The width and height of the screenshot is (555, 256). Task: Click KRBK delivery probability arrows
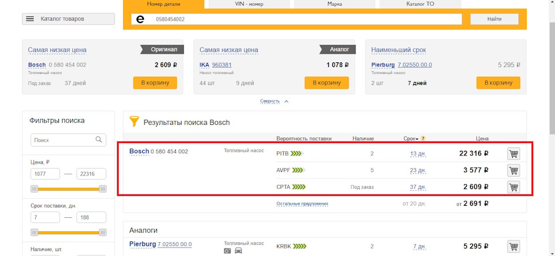[x=300, y=246]
